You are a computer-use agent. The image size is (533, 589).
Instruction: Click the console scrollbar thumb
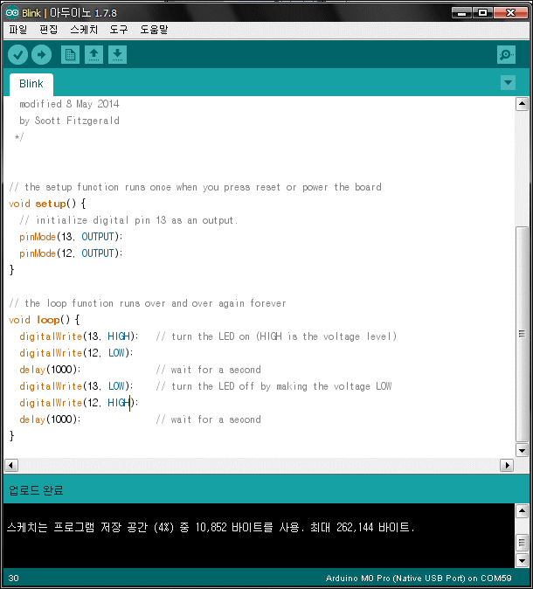pyautogui.click(x=522, y=543)
